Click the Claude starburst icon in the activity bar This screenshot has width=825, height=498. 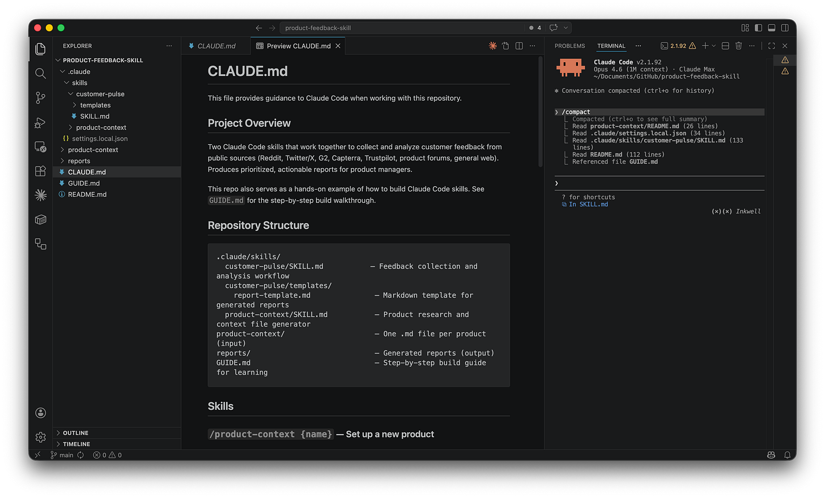tap(40, 195)
